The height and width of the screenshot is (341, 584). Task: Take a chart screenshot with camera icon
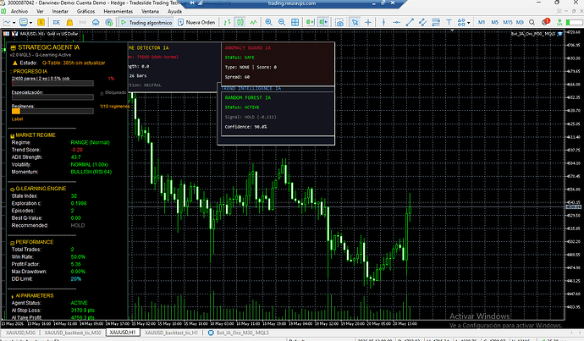(x=339, y=22)
